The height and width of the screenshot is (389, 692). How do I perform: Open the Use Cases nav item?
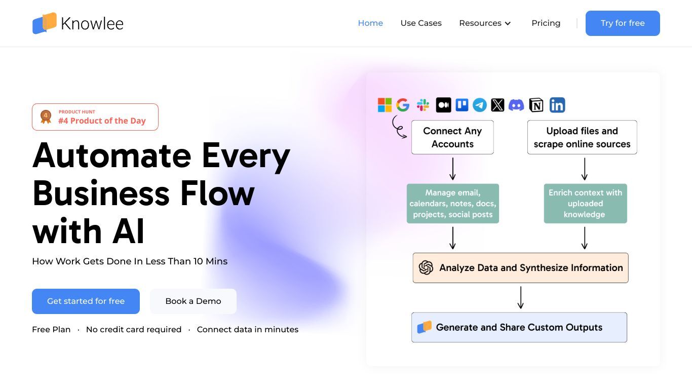tap(421, 23)
